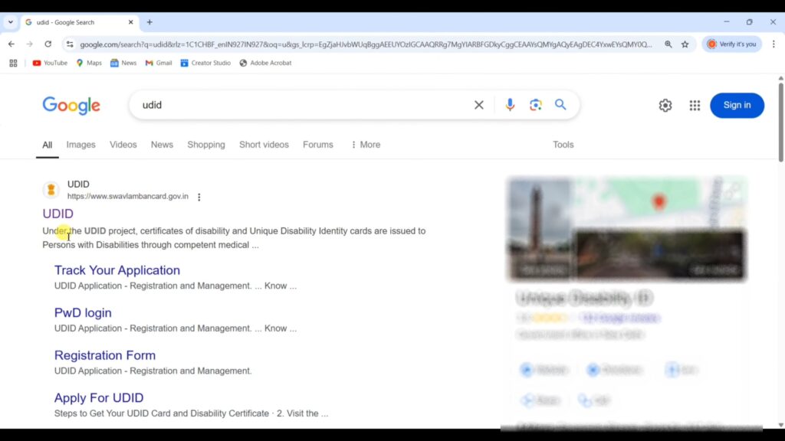Open the Gmail bookmark
The height and width of the screenshot is (441, 785).
(x=158, y=63)
